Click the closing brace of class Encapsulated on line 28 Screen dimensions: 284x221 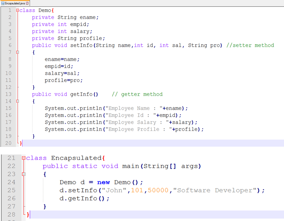point(28,215)
